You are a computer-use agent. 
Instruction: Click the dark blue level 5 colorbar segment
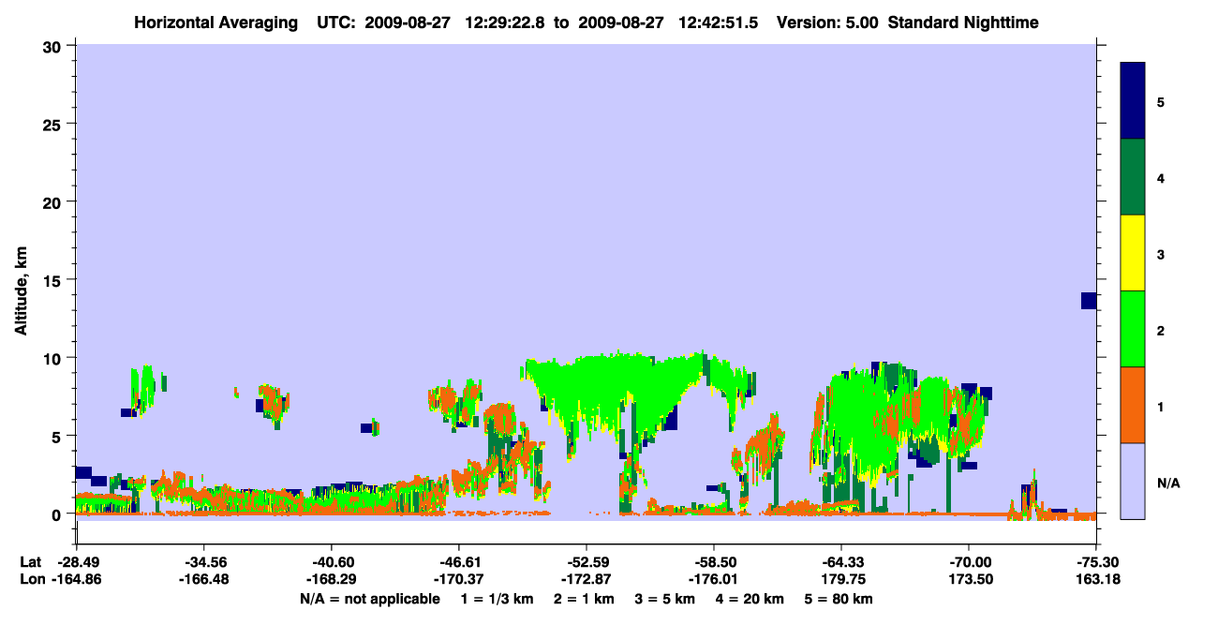(1133, 101)
